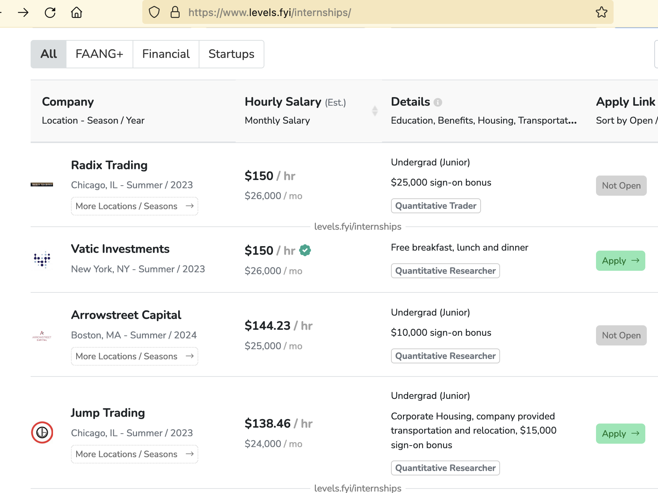Apply to Vatic Investments internship
This screenshot has width=658, height=493.
pyautogui.click(x=620, y=261)
